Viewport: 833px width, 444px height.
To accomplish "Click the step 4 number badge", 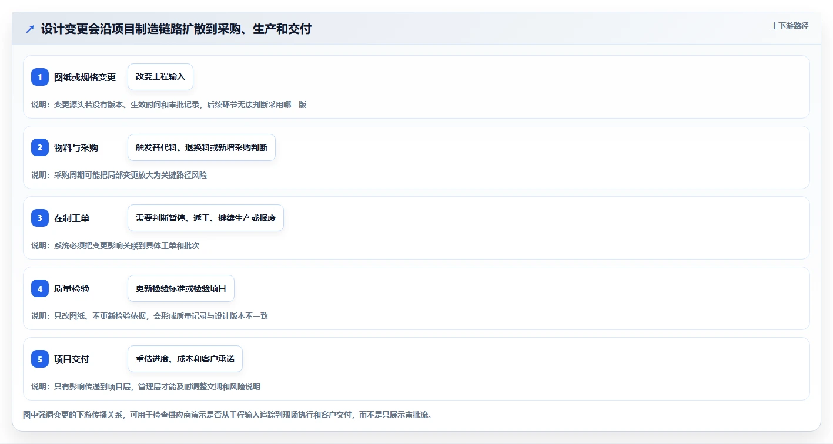I will point(40,288).
